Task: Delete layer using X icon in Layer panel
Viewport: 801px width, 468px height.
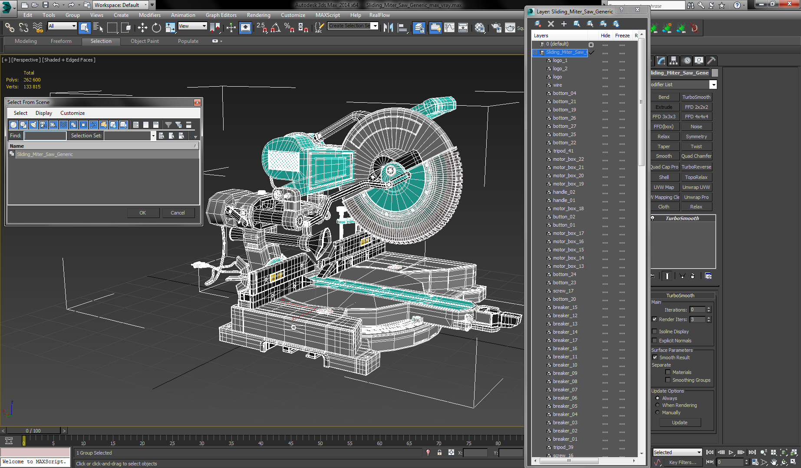Action: coord(550,24)
